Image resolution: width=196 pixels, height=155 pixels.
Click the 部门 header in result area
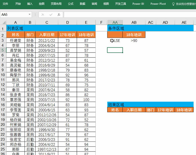pyautogui.click(x=151, y=110)
